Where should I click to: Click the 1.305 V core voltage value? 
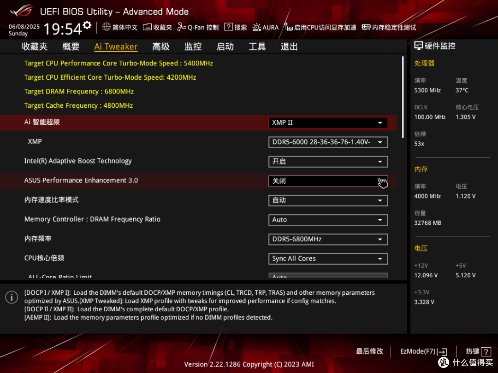[465, 117]
